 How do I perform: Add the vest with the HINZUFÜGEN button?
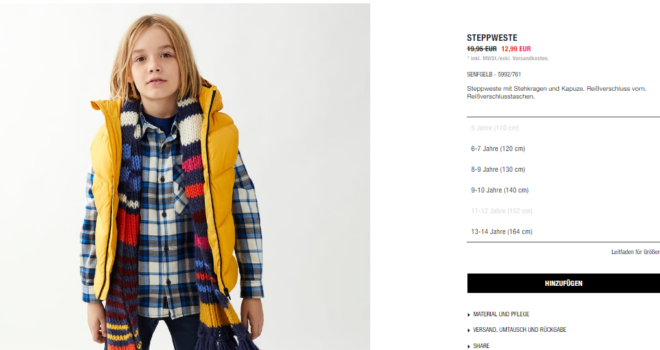pyautogui.click(x=563, y=283)
